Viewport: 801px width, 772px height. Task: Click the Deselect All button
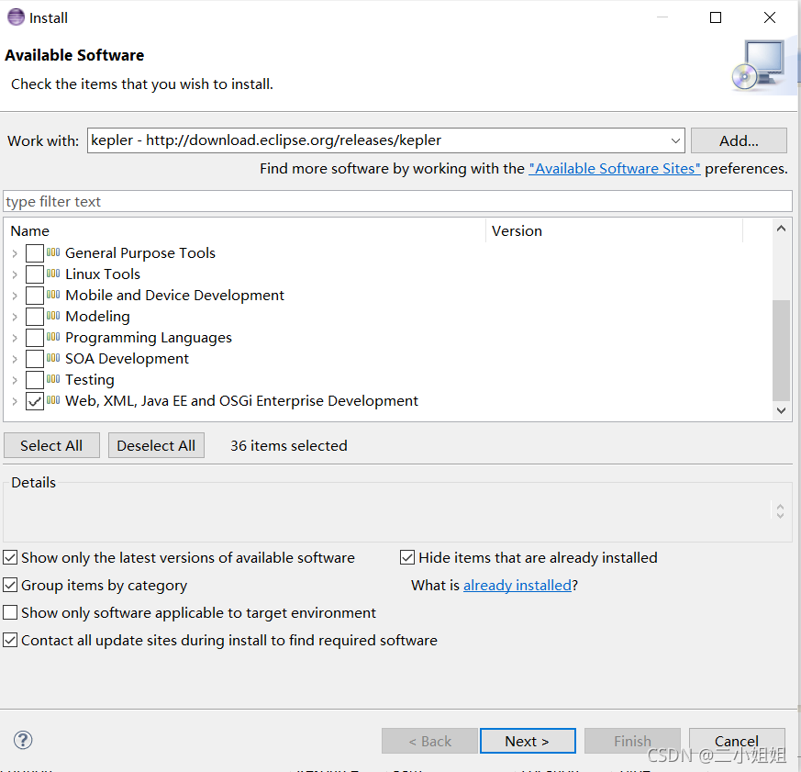point(156,445)
